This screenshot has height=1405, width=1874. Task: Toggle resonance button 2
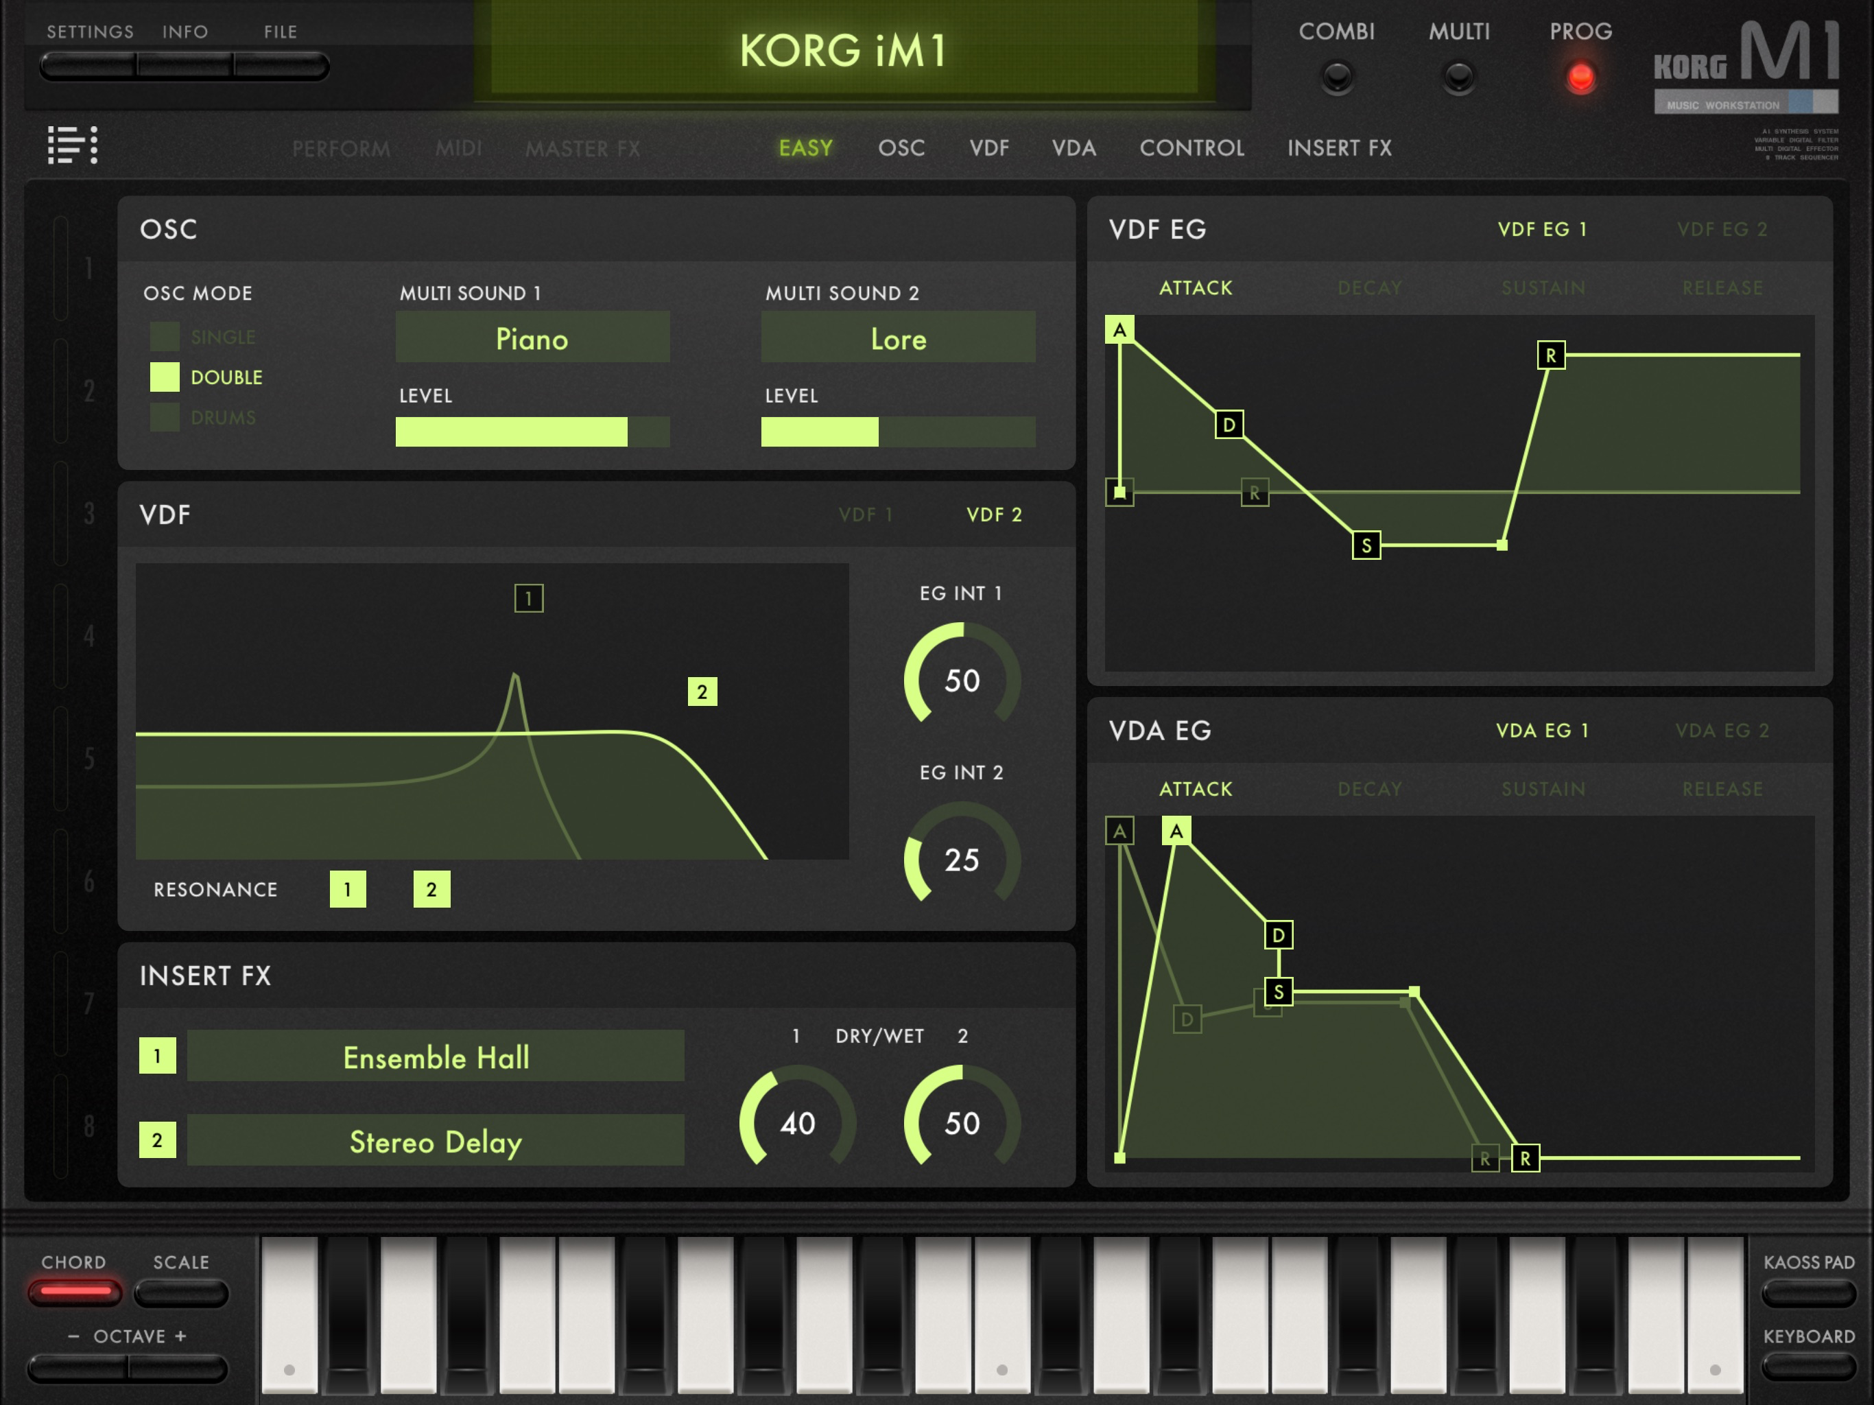pos(431,890)
